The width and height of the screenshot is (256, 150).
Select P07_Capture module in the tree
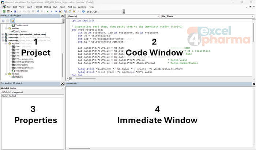21,31
